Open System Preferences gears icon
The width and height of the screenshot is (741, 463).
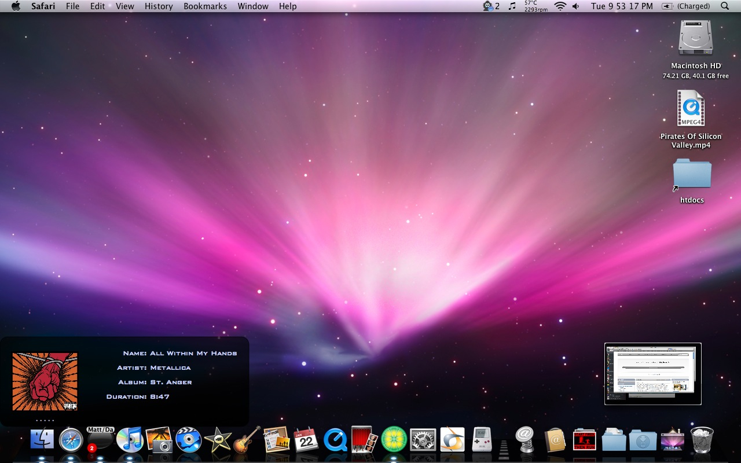[x=423, y=440]
